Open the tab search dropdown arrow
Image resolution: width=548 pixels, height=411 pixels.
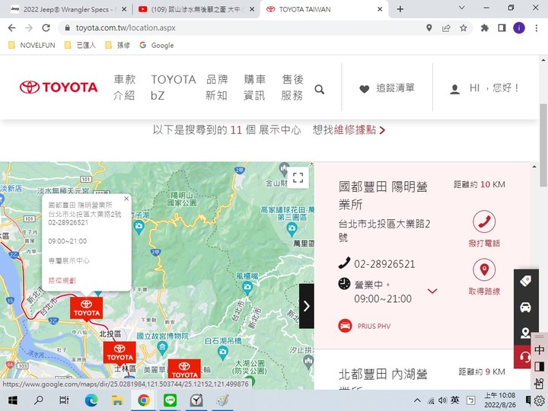462,8
